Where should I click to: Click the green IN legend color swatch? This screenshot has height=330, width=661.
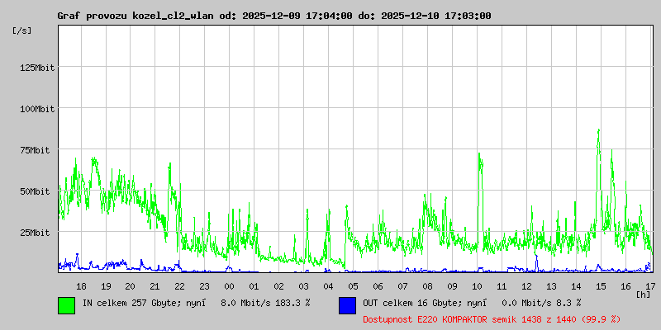click(66, 304)
